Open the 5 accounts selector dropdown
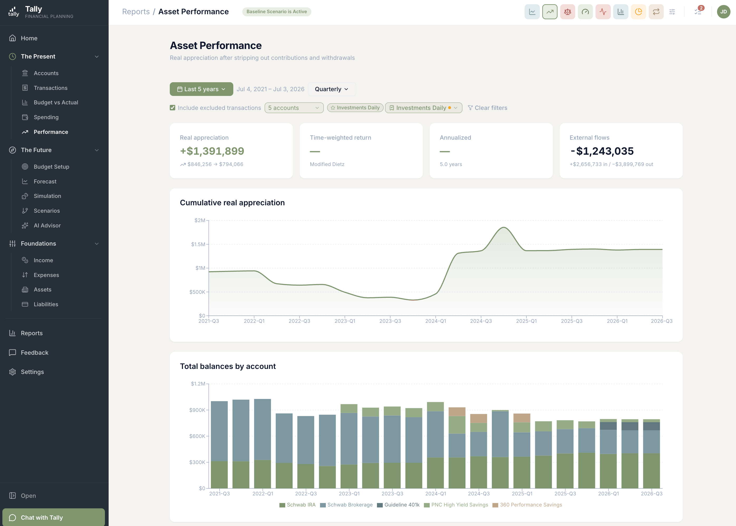This screenshot has height=526, width=736. click(294, 108)
